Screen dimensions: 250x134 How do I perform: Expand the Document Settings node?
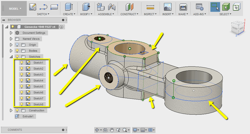(x=11, y=33)
